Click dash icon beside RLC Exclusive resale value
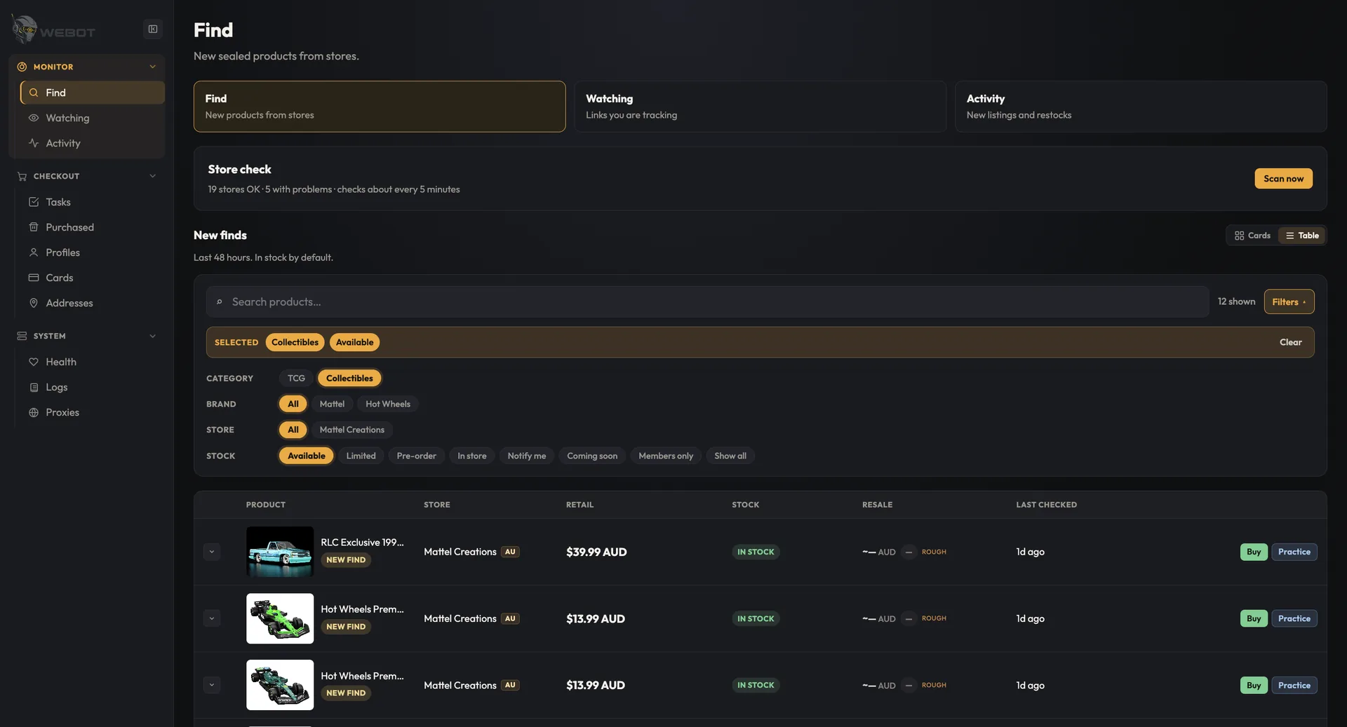The width and height of the screenshot is (1347, 727). [909, 552]
